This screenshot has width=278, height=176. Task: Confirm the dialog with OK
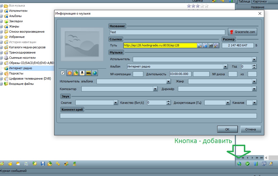227,129
